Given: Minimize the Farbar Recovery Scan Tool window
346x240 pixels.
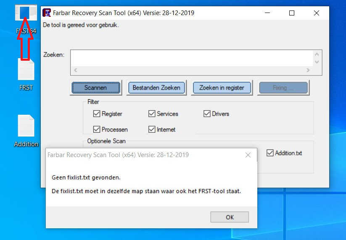Looking at the screenshot, I should (x=267, y=13).
